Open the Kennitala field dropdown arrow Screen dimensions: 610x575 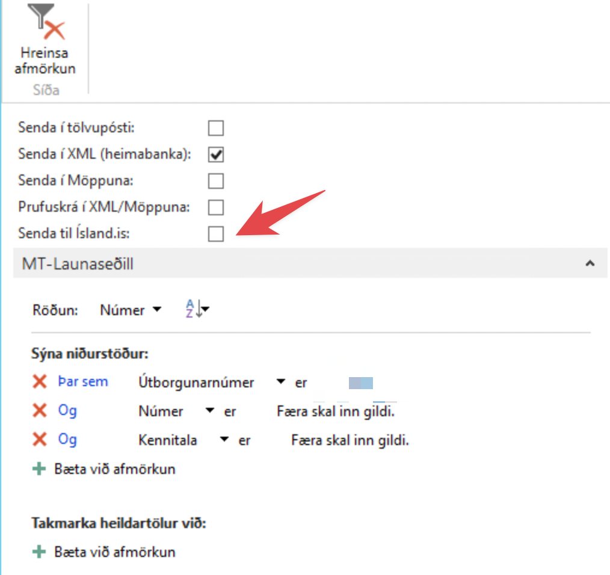pos(224,440)
